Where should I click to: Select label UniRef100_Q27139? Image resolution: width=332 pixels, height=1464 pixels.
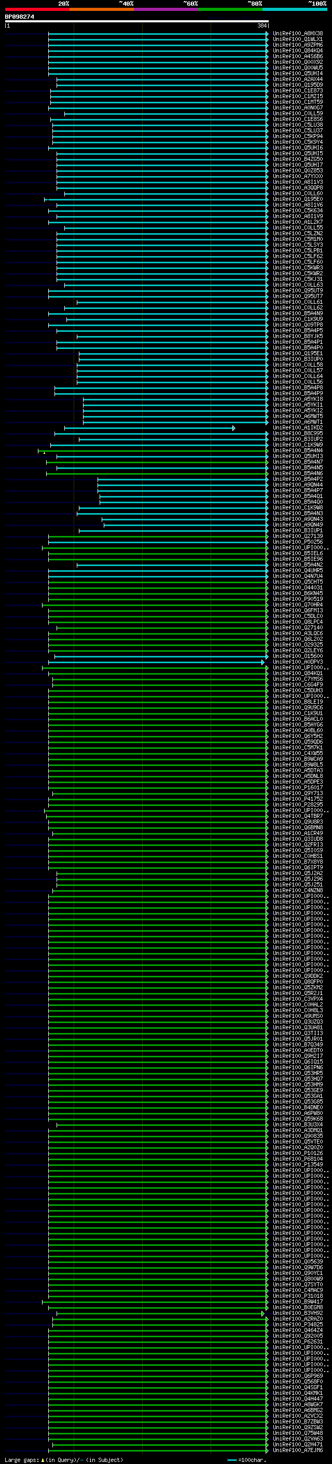(297, 536)
